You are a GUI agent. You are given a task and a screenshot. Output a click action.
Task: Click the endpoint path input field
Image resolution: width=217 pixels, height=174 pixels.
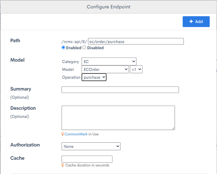[x=136, y=41]
